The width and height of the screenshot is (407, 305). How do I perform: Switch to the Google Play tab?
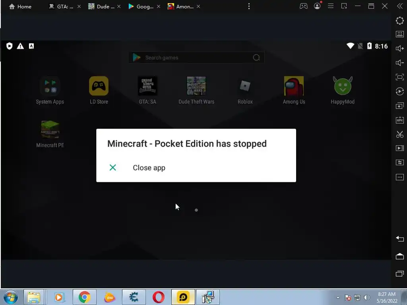coord(141,6)
